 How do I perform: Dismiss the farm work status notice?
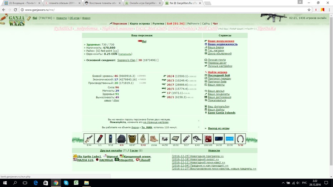click(x=199, y=127)
